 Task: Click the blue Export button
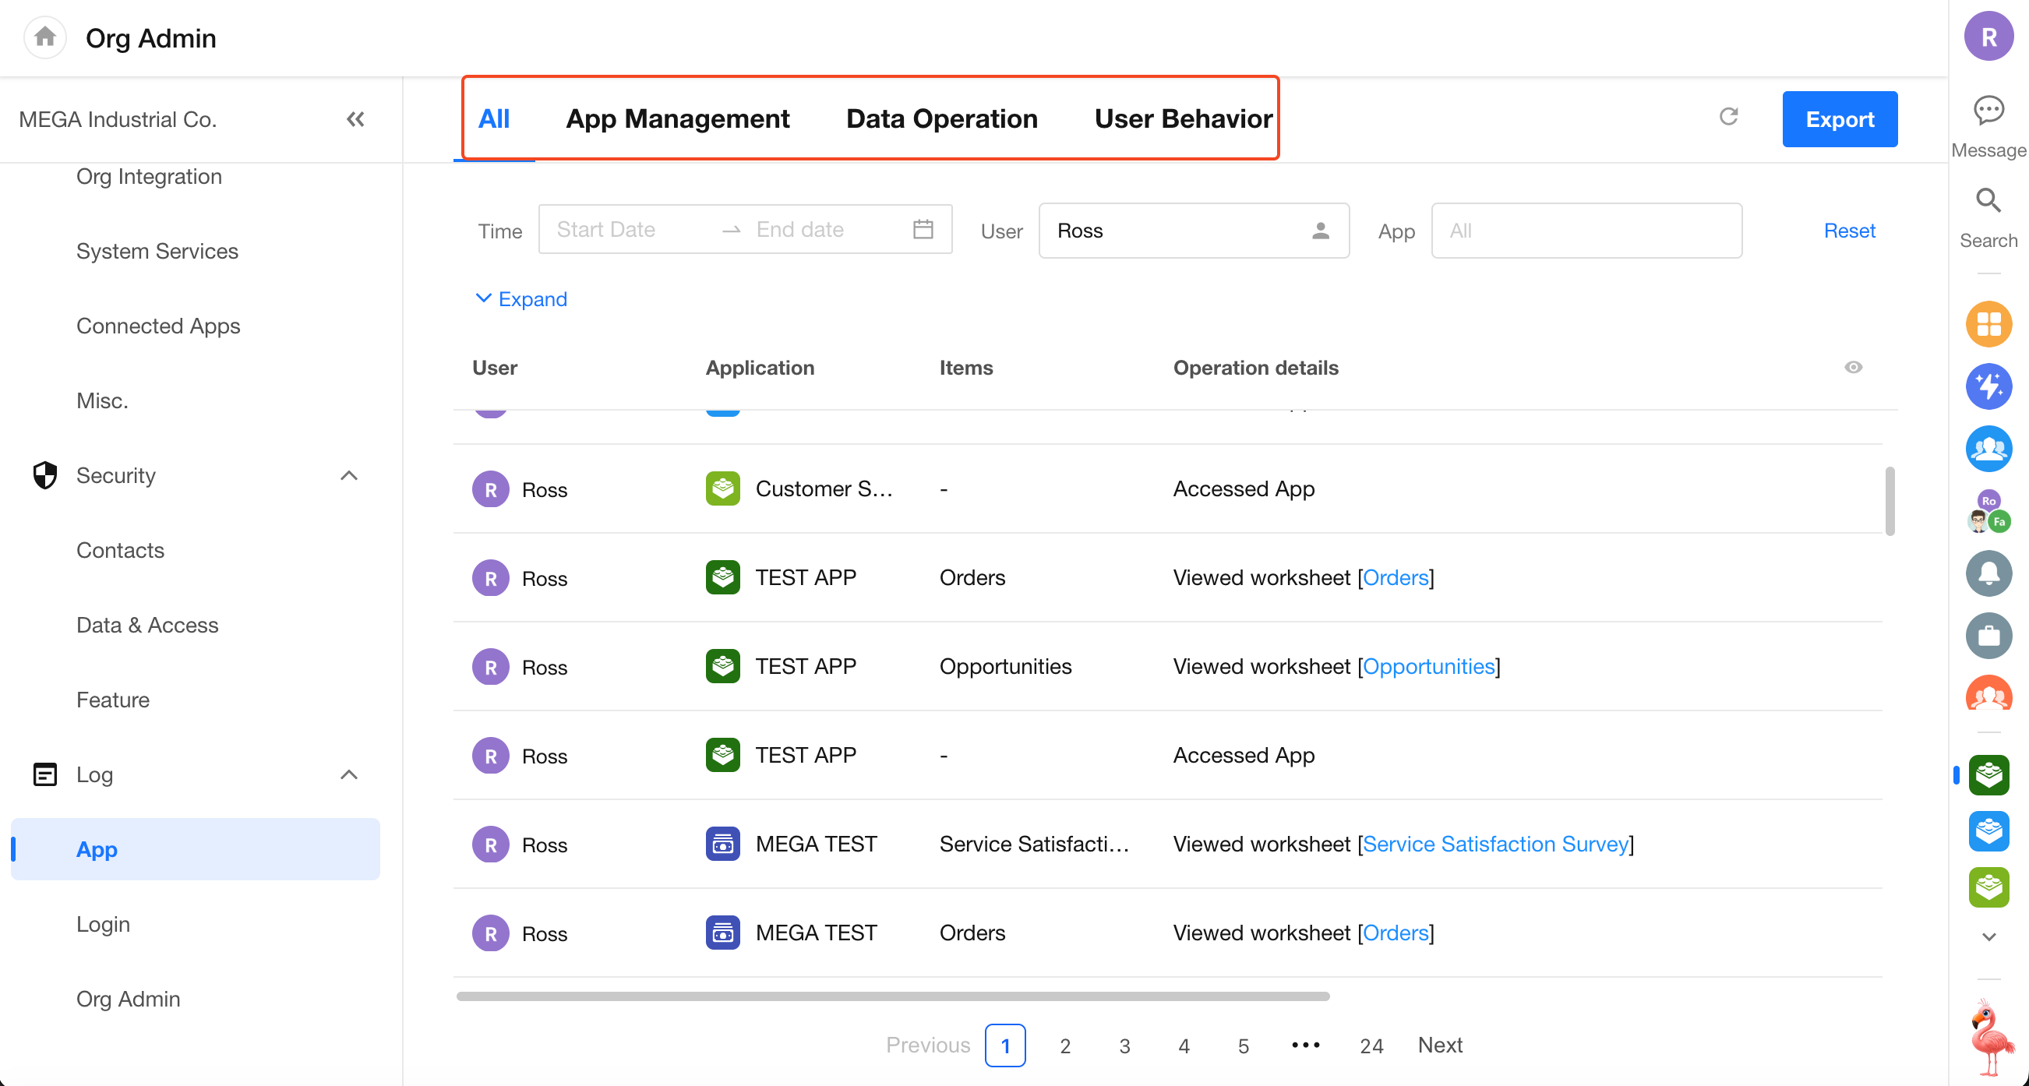[1839, 120]
